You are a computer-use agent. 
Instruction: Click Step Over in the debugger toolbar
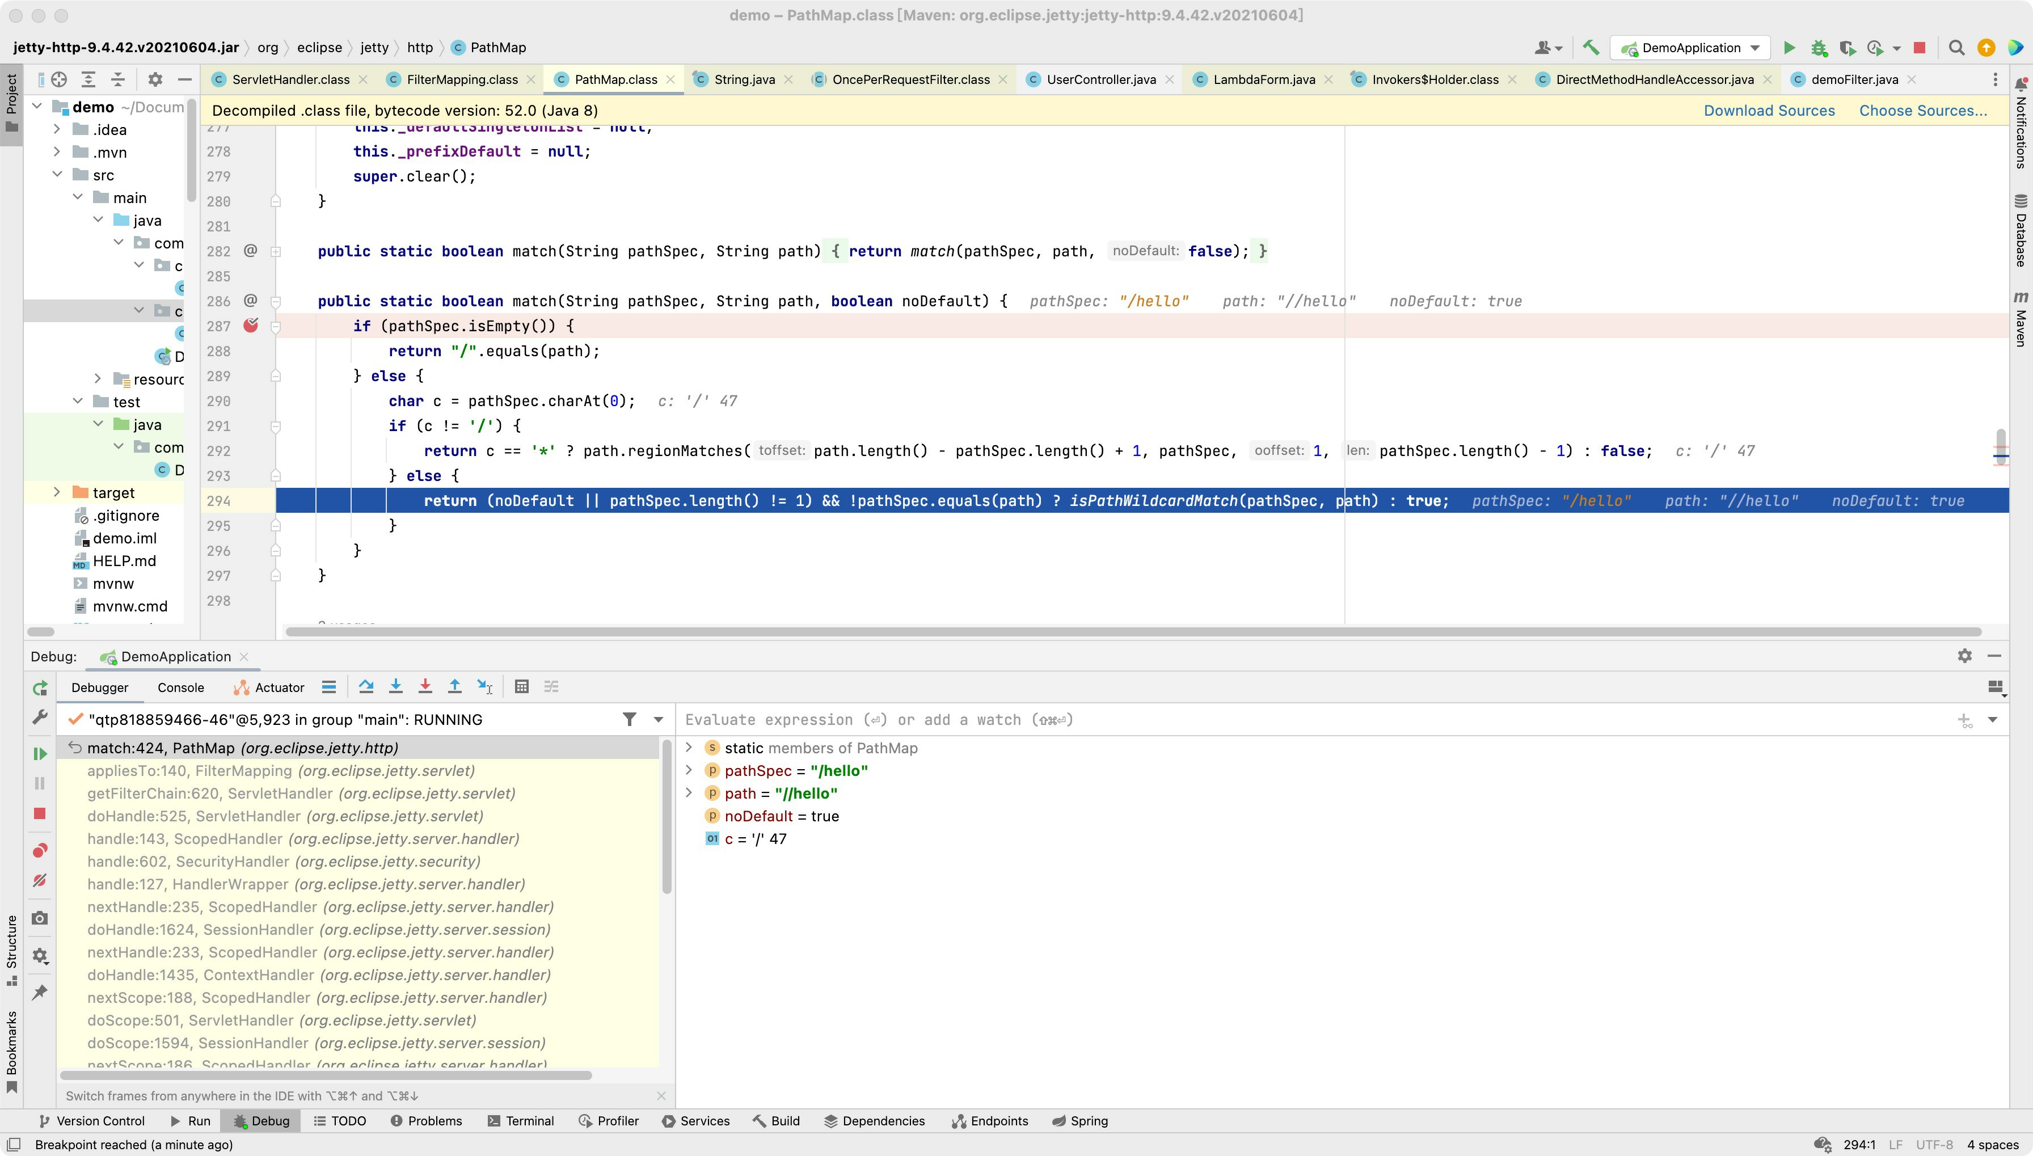[366, 687]
